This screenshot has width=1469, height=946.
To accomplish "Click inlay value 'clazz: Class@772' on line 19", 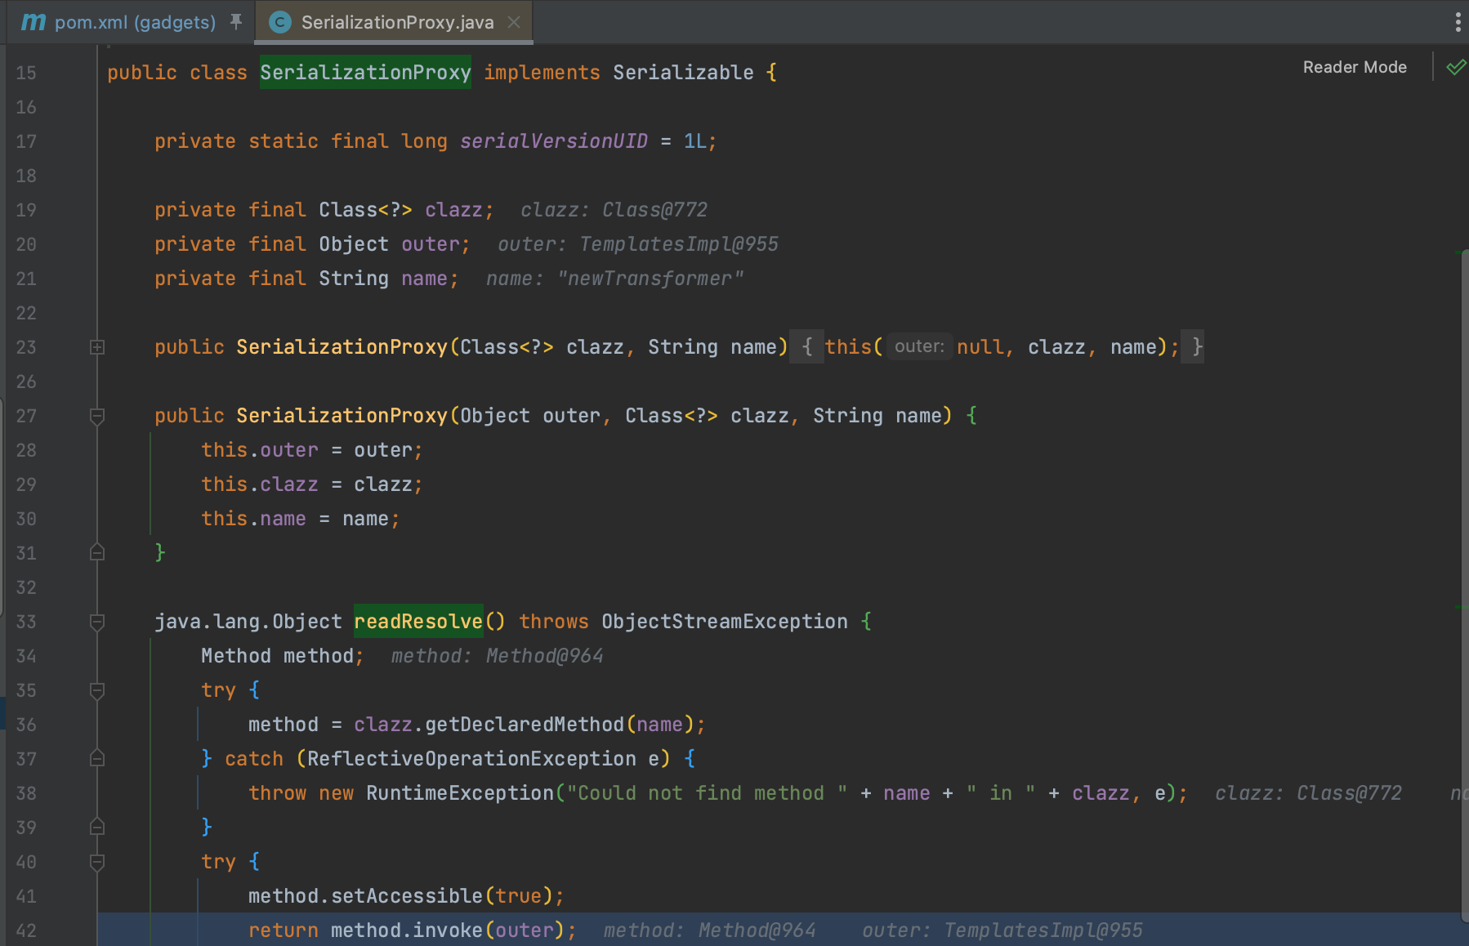I will coord(614,210).
